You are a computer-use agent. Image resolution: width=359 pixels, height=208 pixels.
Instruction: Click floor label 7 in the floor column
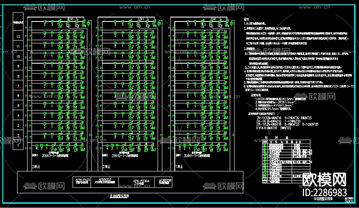tap(18, 86)
